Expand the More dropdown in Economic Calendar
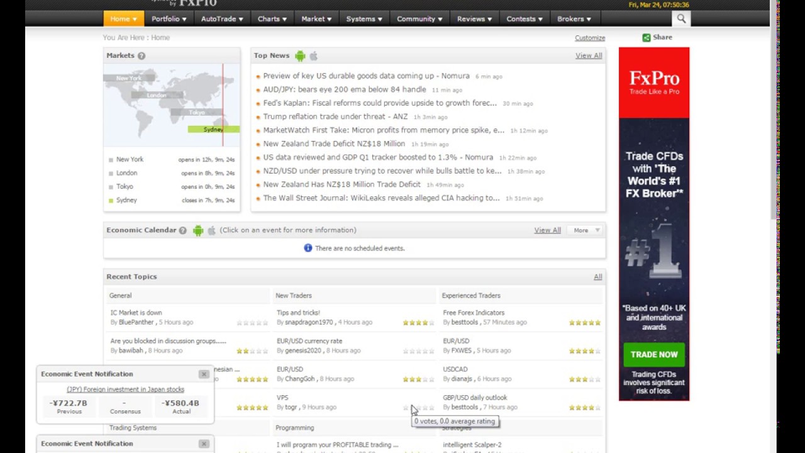This screenshot has height=453, width=805. point(587,230)
